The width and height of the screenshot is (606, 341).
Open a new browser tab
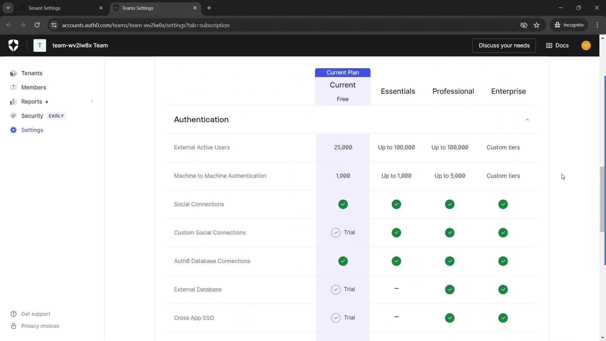tap(209, 8)
